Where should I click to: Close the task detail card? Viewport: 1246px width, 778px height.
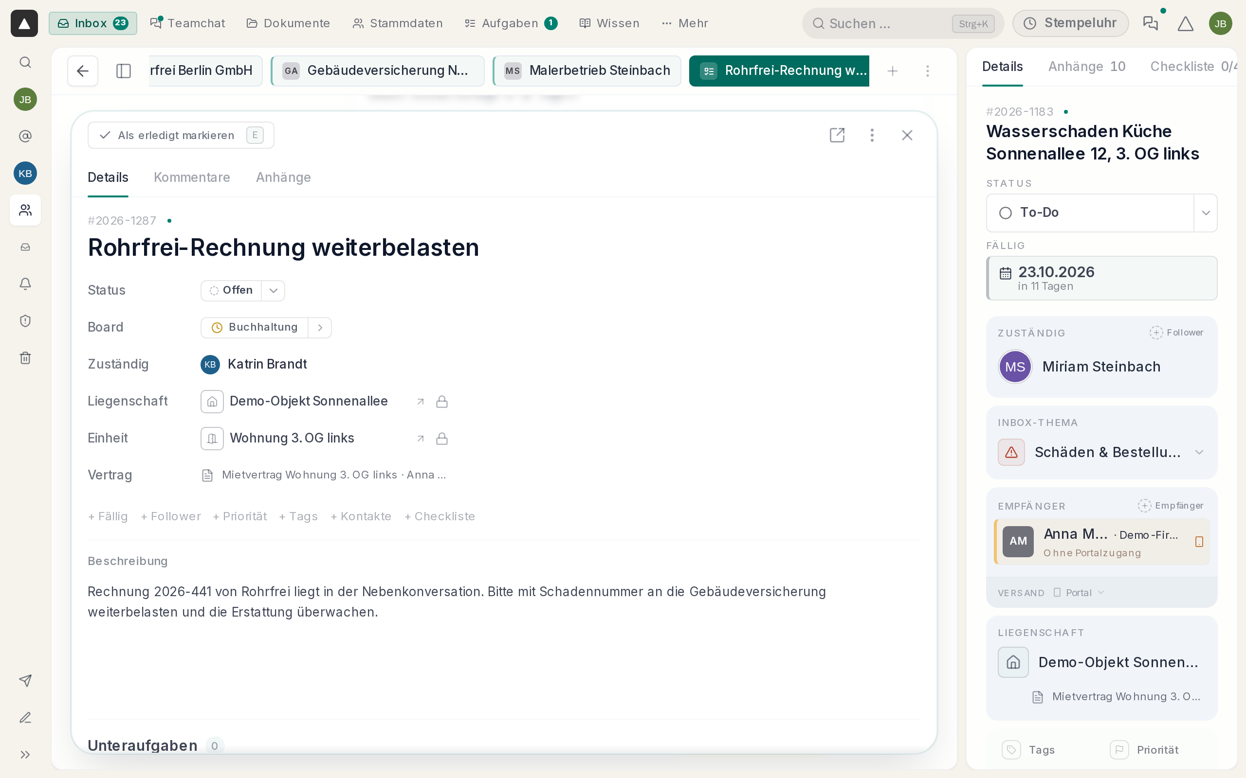(907, 135)
